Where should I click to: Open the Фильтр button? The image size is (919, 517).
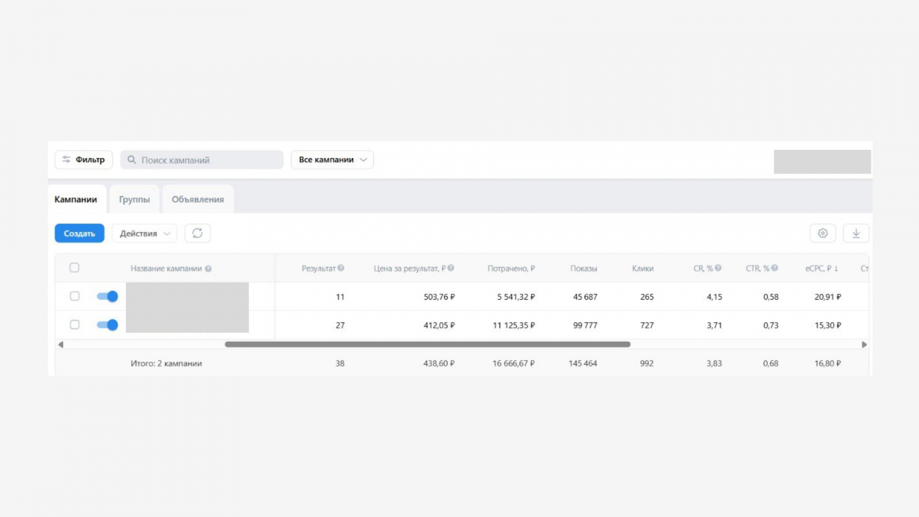coord(84,160)
